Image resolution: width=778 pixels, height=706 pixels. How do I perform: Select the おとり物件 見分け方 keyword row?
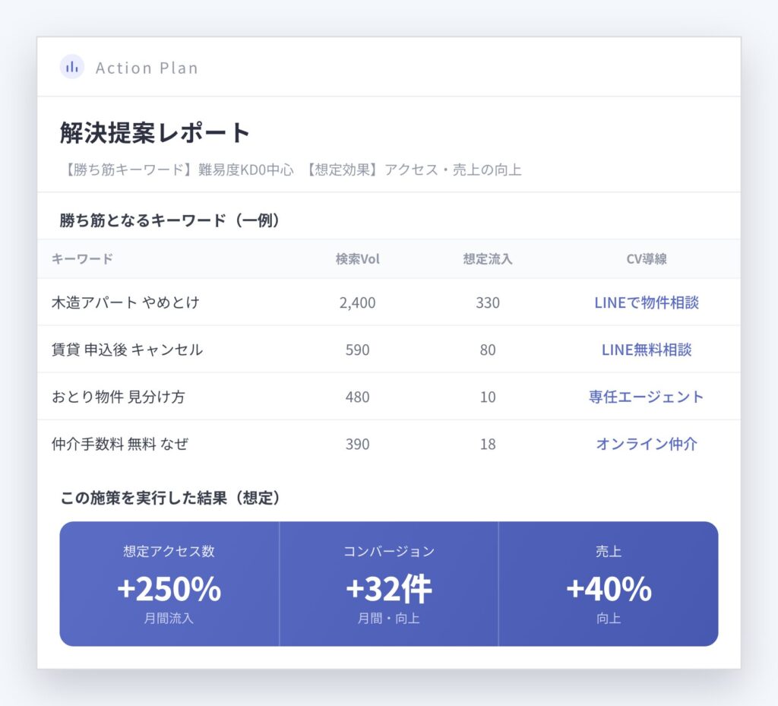[x=389, y=397]
